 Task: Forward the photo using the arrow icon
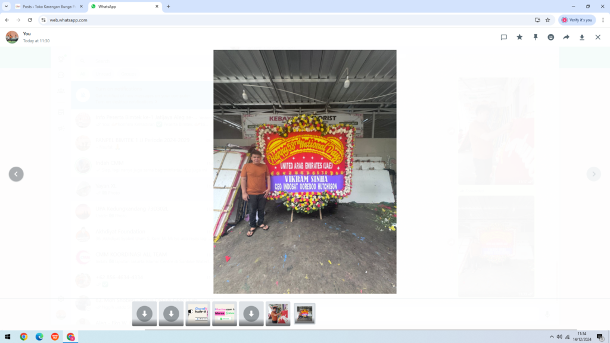pos(566,37)
